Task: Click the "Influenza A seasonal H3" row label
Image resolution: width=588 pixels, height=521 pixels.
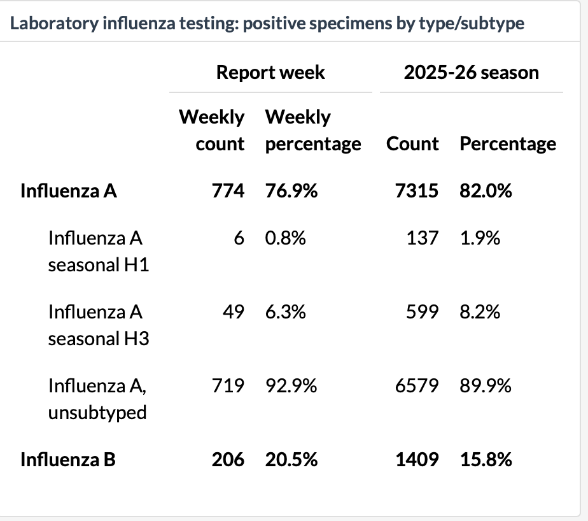Action: click(99, 325)
